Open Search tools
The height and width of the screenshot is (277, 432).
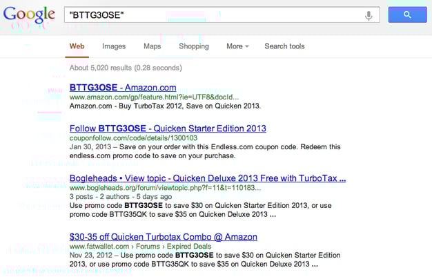284,46
